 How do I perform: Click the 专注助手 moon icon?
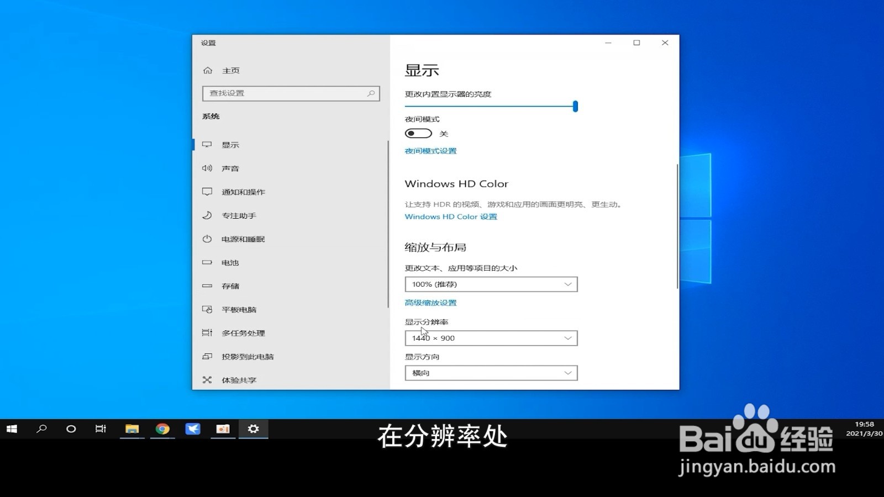click(207, 215)
